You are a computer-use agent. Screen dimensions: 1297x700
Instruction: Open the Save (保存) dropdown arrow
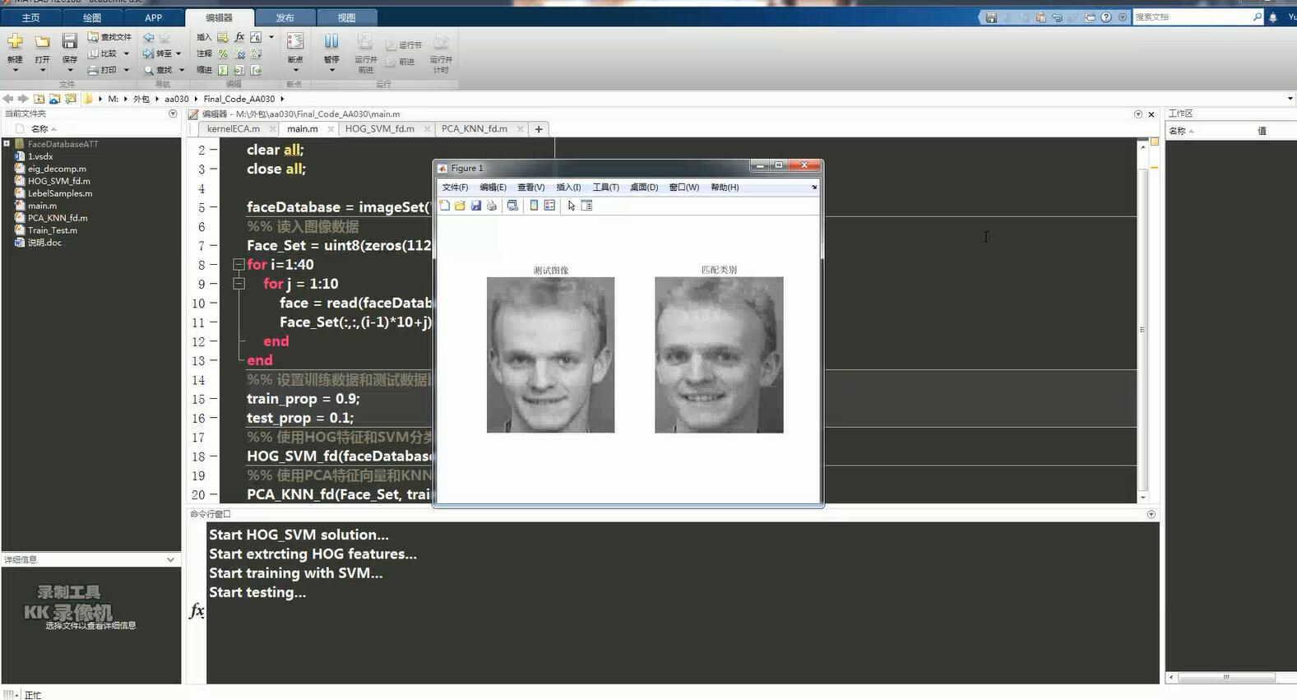(70, 71)
